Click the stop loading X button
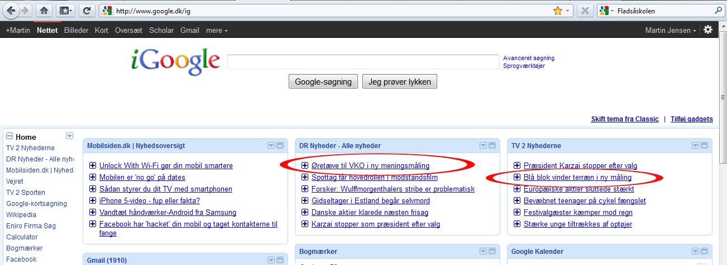 (x=585, y=11)
